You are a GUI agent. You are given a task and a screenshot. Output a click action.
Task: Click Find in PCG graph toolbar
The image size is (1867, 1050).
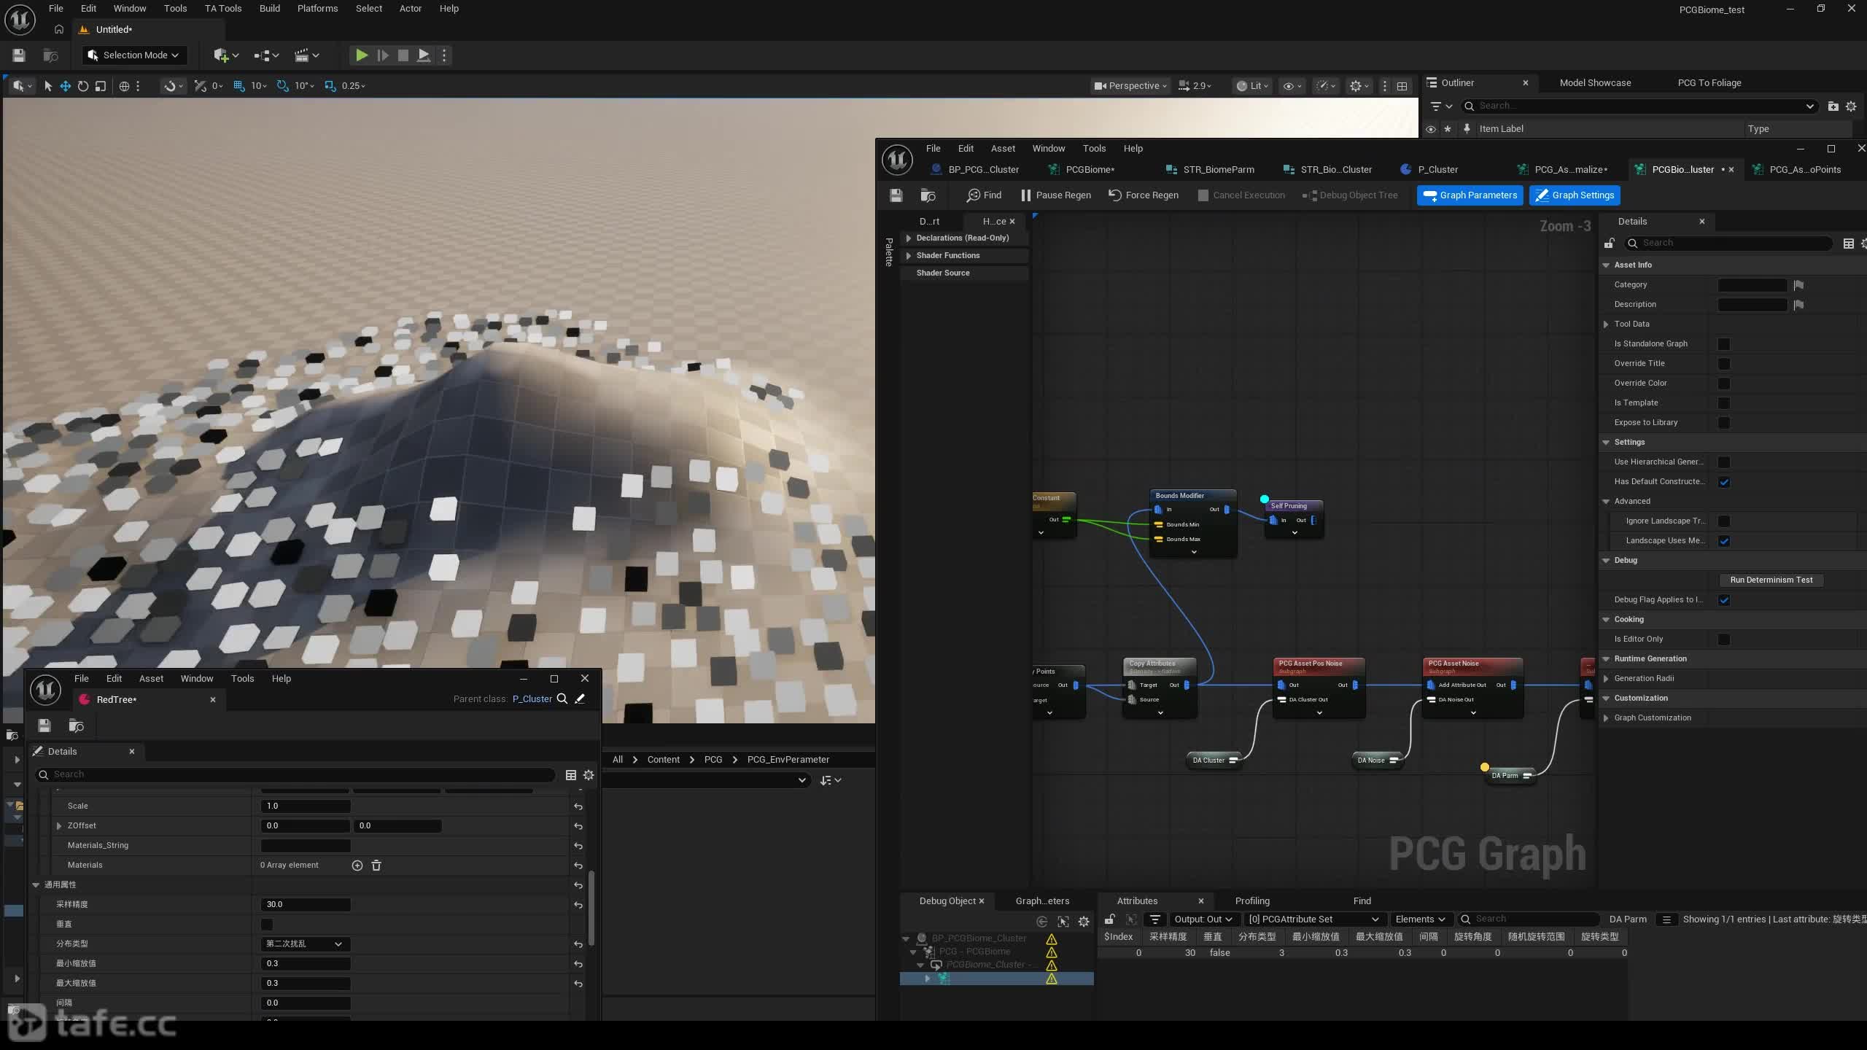click(x=984, y=195)
